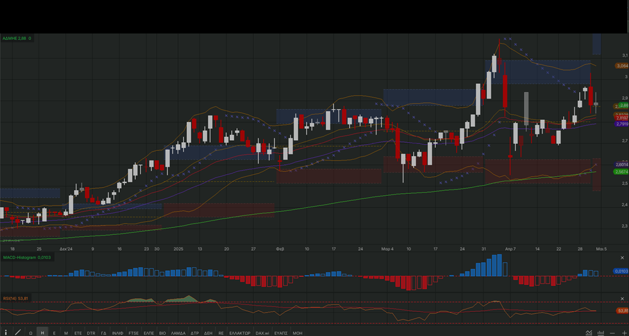Zoom out with the minus icon
629x336 pixels.
pyautogui.click(x=612, y=333)
